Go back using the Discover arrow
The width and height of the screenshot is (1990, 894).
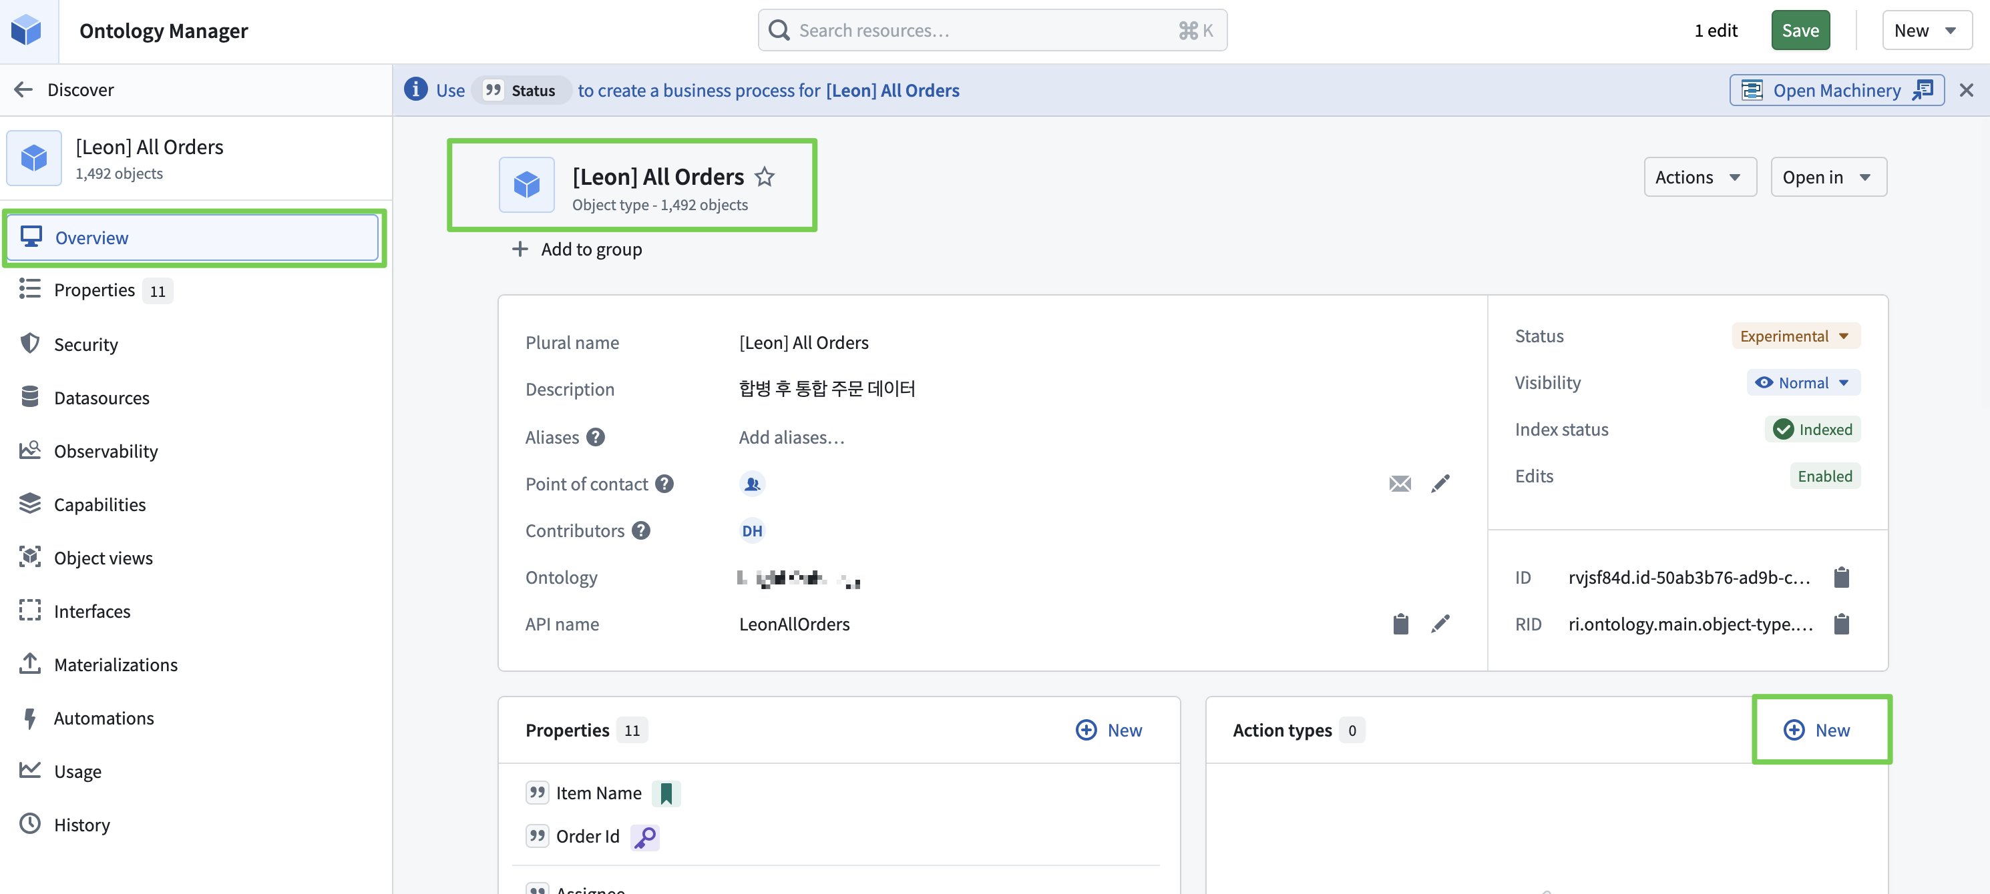tap(23, 89)
